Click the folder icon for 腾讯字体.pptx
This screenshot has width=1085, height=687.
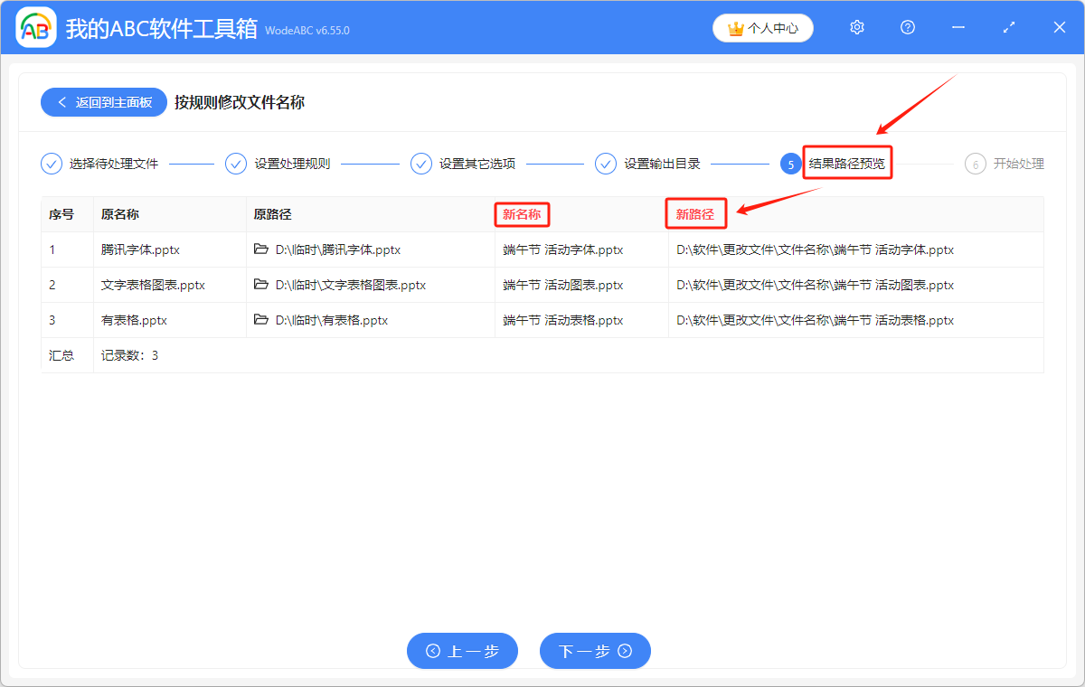[x=261, y=249]
